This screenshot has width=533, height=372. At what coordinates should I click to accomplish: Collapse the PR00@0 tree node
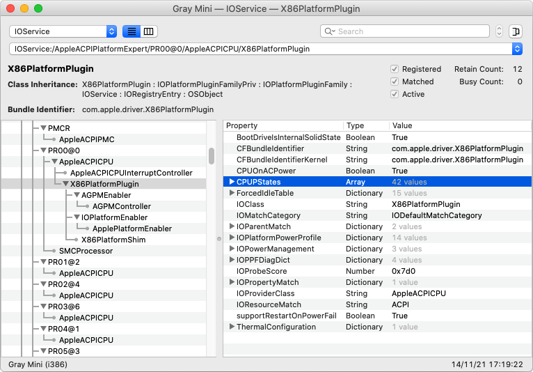tap(43, 150)
